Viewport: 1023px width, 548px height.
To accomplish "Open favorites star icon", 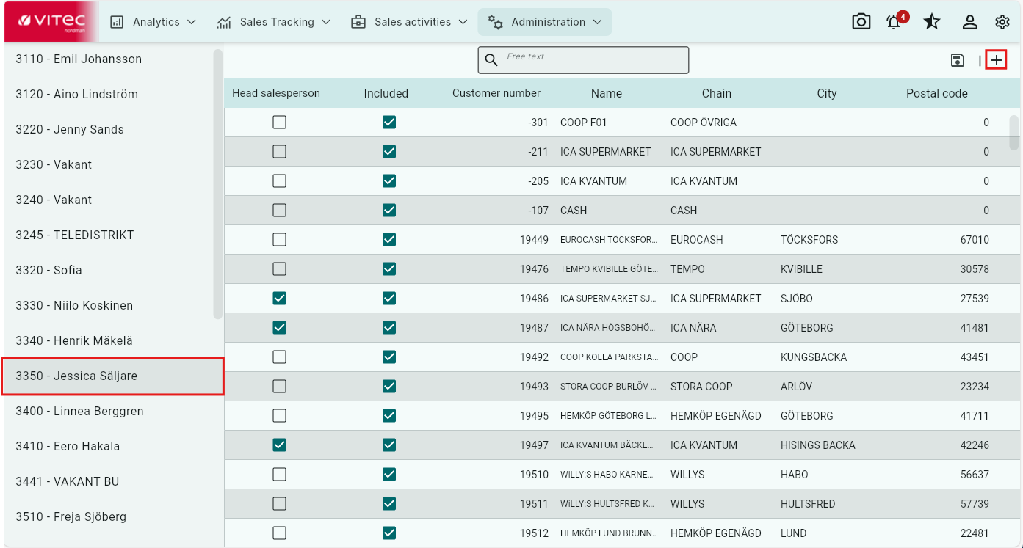I will (932, 22).
